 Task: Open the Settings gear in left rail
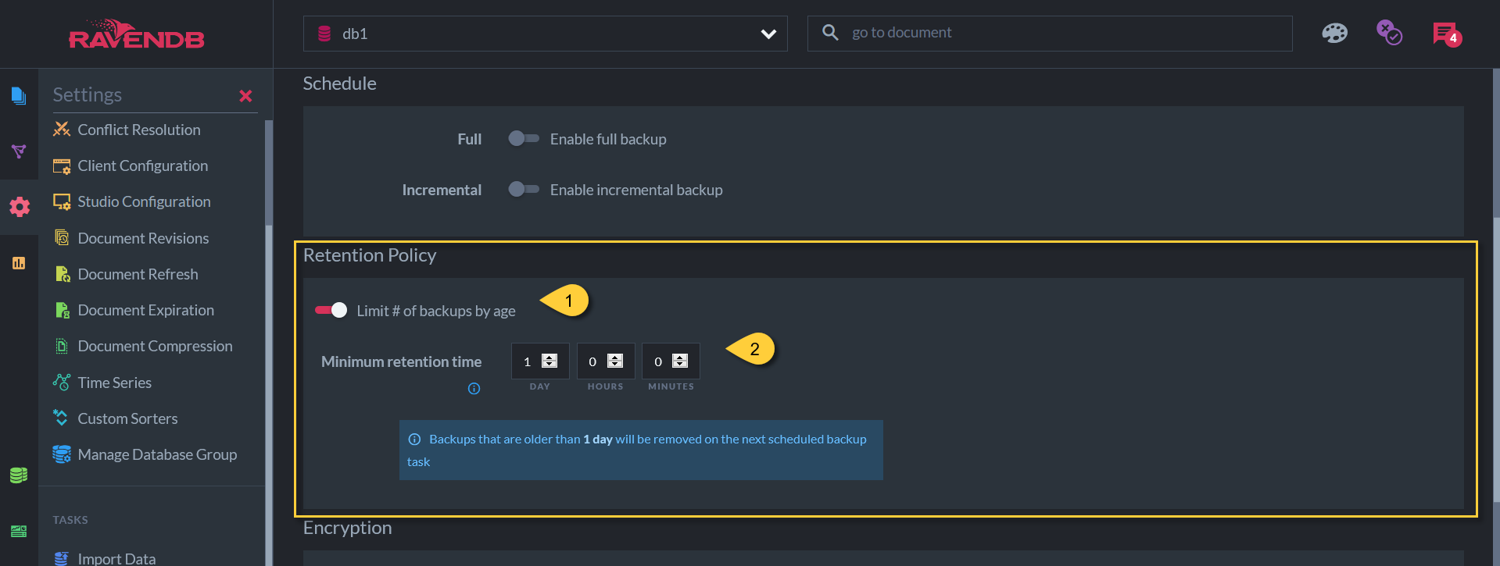pyautogui.click(x=20, y=207)
